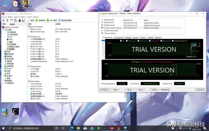Open the Windows Start menu
This screenshot has height=131, width=209.
point(3,128)
